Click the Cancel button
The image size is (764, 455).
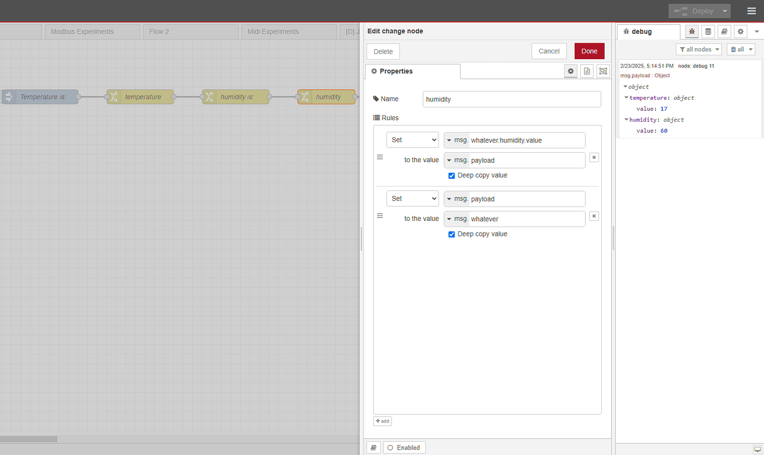coord(549,51)
